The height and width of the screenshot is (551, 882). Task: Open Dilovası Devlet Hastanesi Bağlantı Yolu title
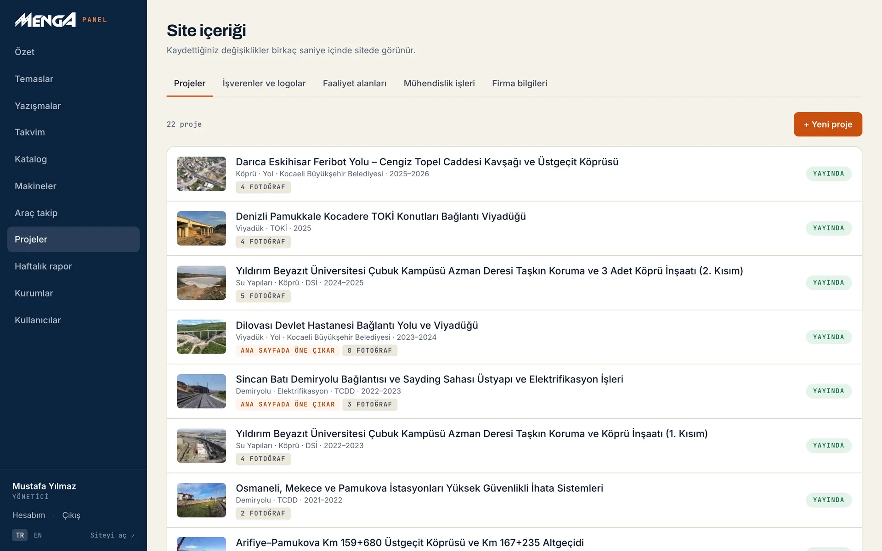tap(357, 326)
